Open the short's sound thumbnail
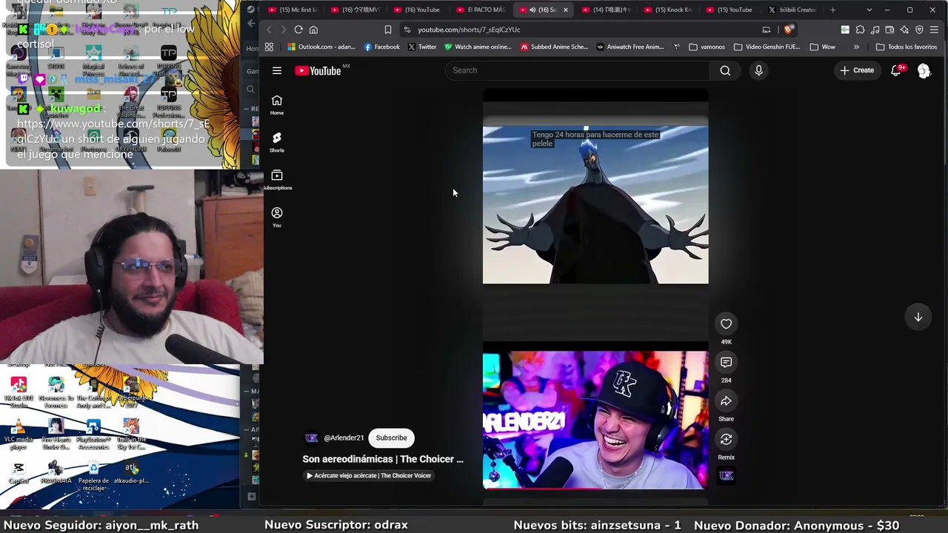948x533 pixels. (726, 476)
